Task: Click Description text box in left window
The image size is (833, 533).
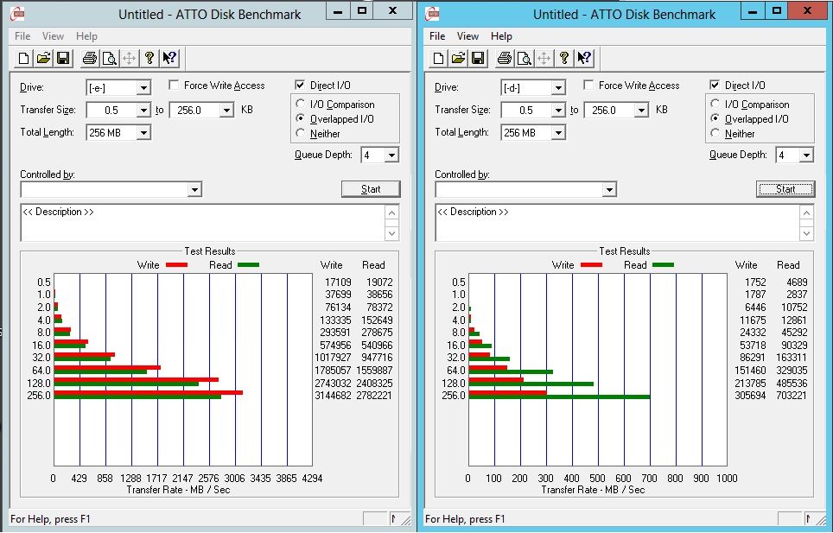Action: (x=203, y=222)
